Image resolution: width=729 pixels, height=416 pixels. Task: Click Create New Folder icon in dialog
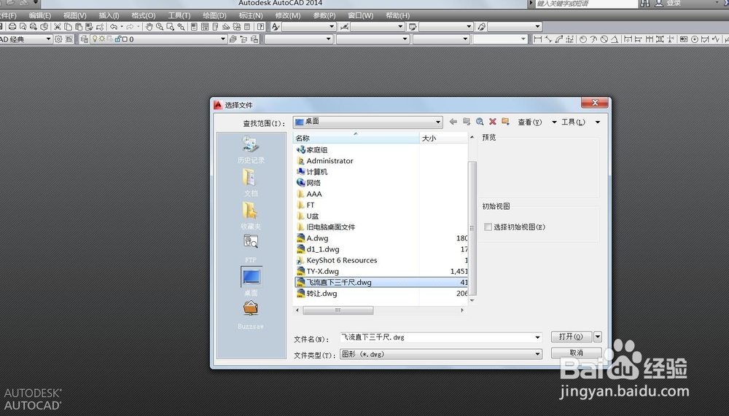[x=505, y=122]
